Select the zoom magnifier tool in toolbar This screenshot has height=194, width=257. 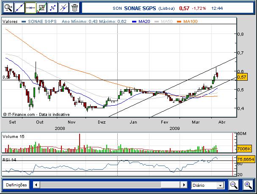point(8,8)
